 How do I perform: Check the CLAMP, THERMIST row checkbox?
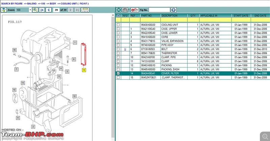[x=118, y=78]
